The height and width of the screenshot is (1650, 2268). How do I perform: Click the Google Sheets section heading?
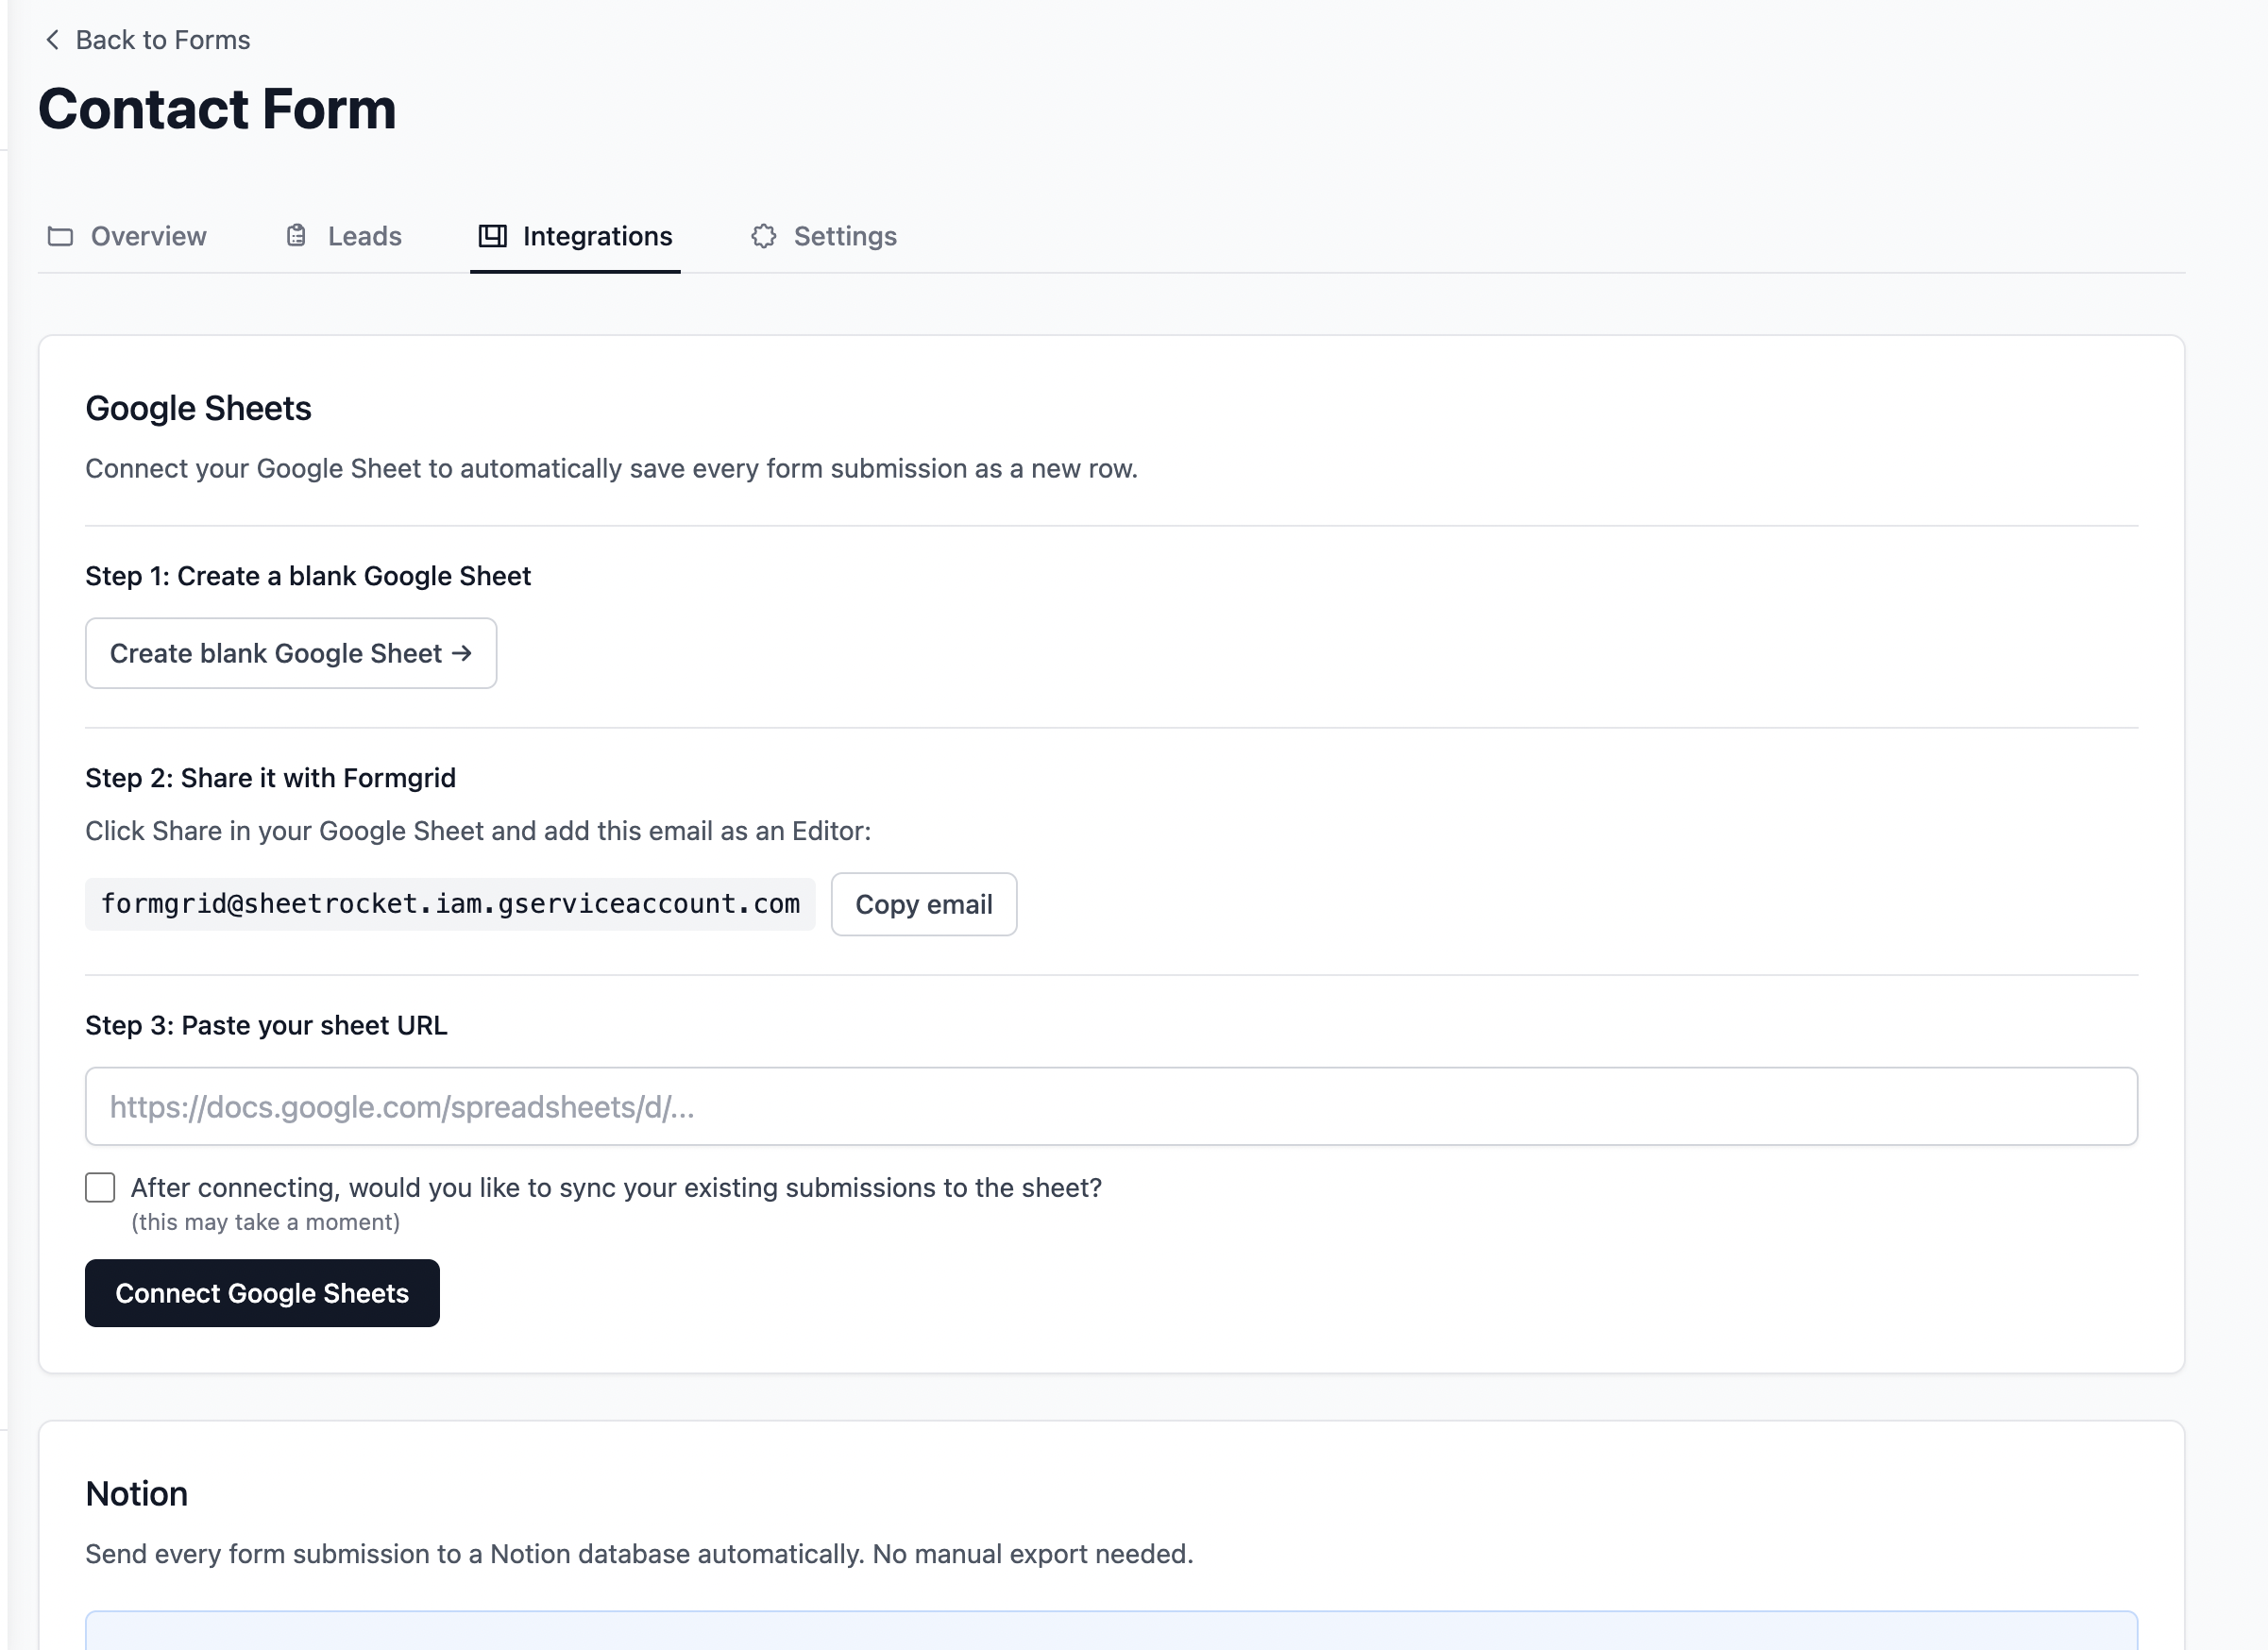pyautogui.click(x=198, y=408)
